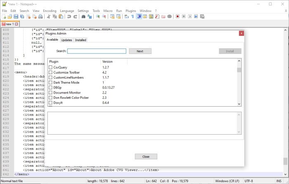
Task: Click the Close All toolbar icon
Action: click(34, 16)
